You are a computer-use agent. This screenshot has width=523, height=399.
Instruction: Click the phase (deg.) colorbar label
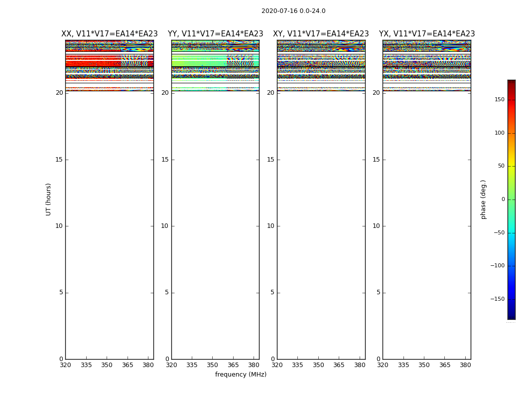tap(483, 199)
